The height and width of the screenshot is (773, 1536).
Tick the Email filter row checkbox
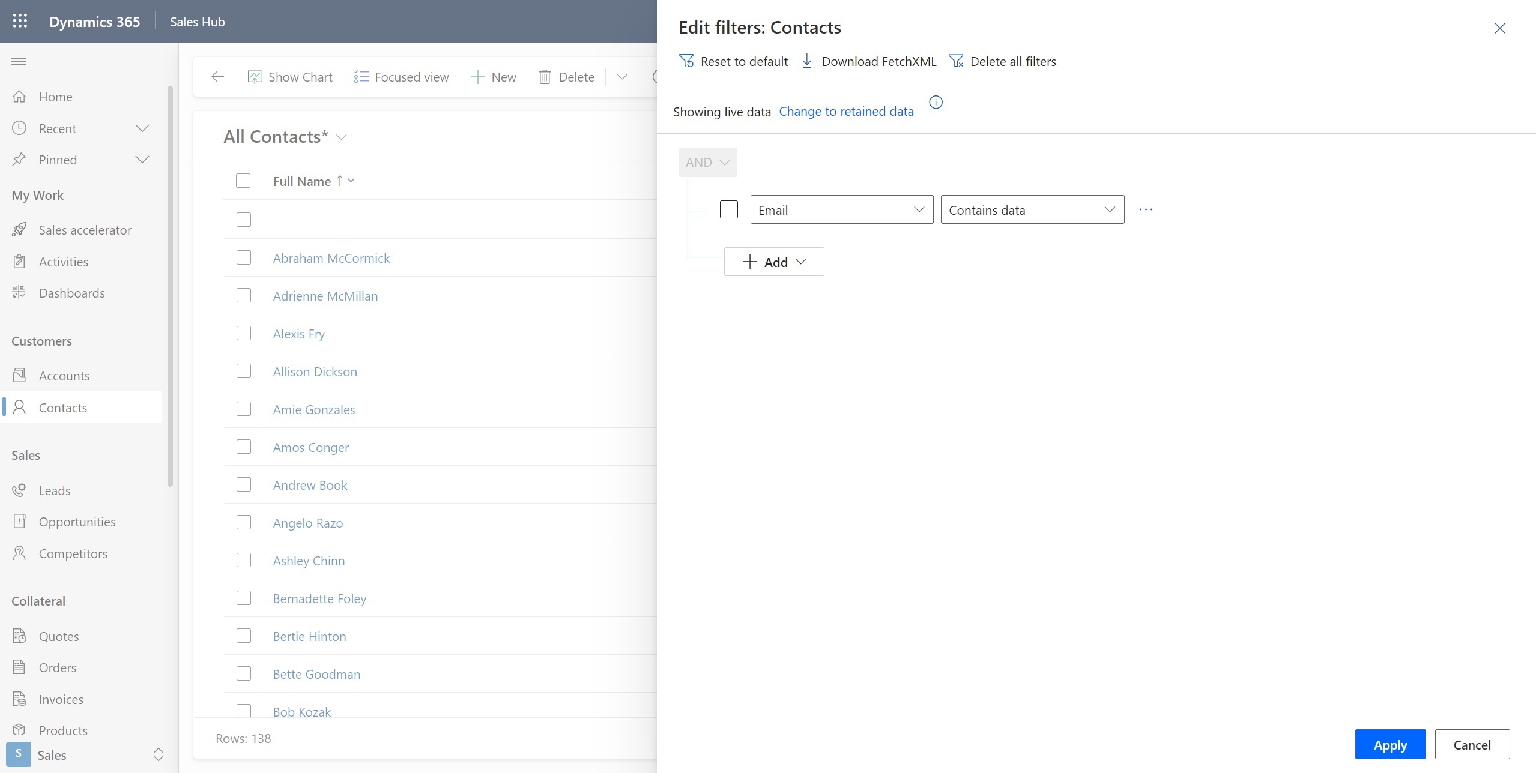pos(728,209)
